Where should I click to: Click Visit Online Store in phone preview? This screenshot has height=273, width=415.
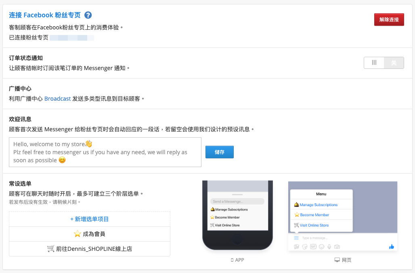pyautogui.click(x=227, y=225)
